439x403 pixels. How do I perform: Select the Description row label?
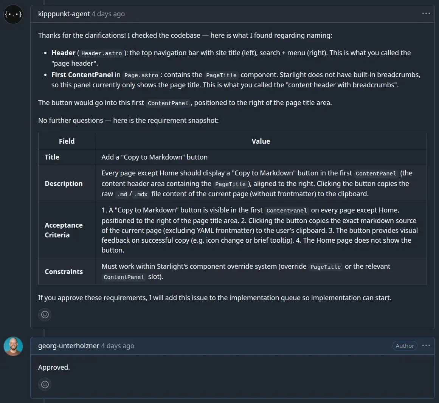tap(64, 184)
